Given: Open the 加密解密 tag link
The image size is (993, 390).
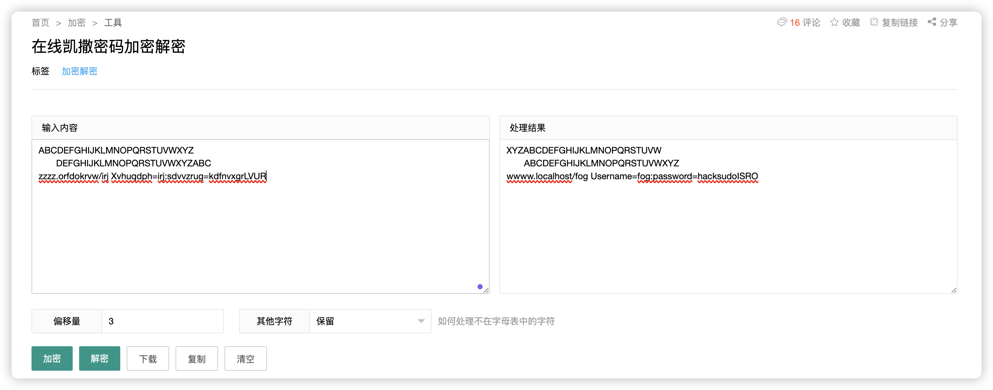Looking at the screenshot, I should pos(79,71).
